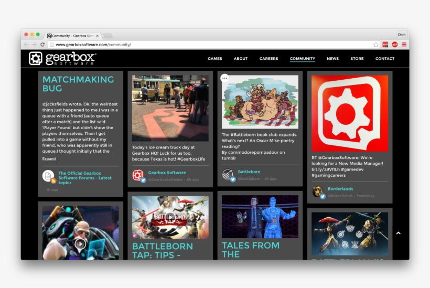
Task: Open the News nav item
Action: (332, 58)
